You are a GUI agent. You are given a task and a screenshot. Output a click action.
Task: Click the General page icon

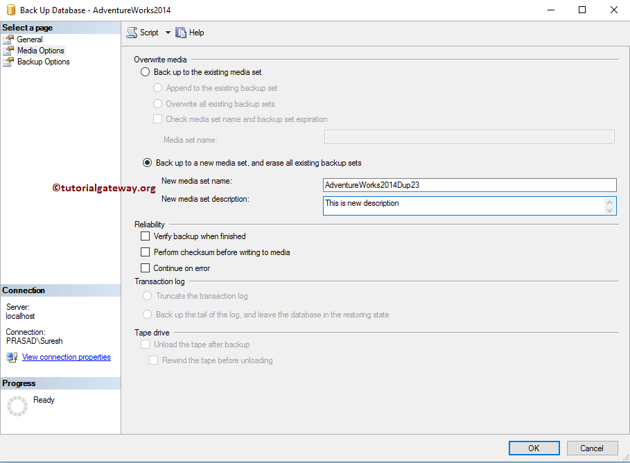[8, 40]
